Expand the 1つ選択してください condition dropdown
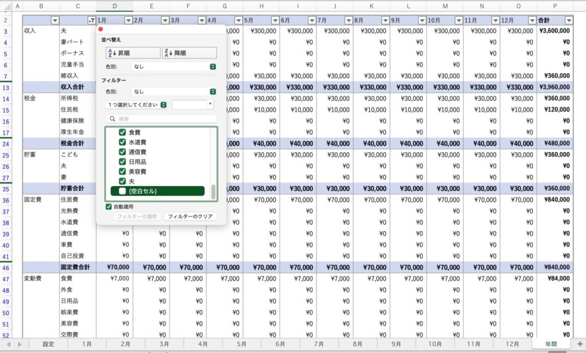The image size is (586, 353). 137,105
